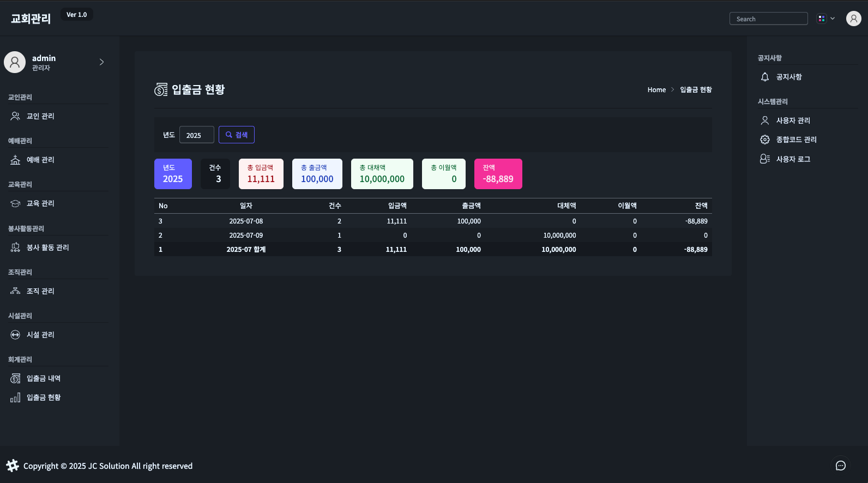Click the 공지사항 bell icon
The image size is (868, 483).
(765, 77)
